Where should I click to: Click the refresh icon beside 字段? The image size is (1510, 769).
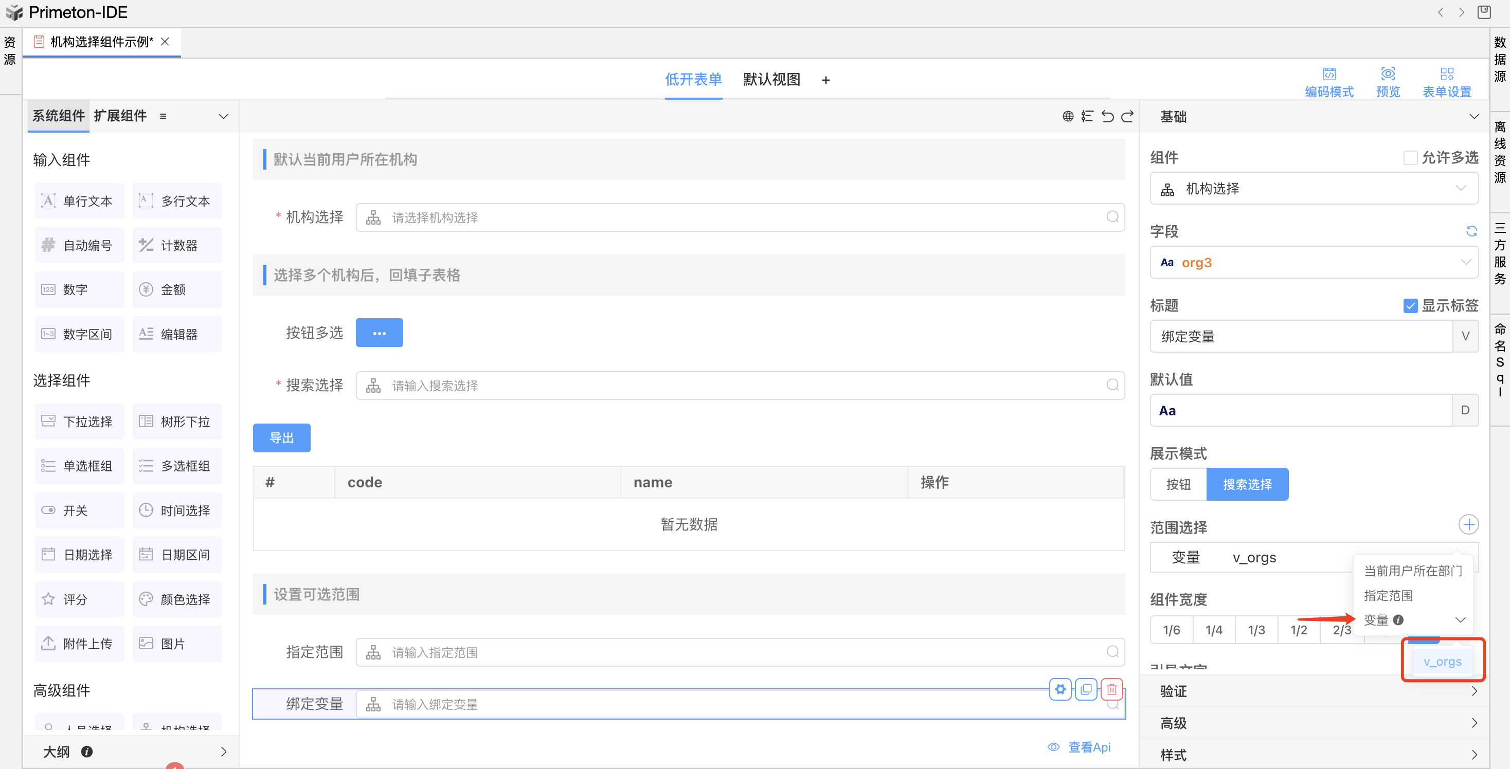(1471, 231)
